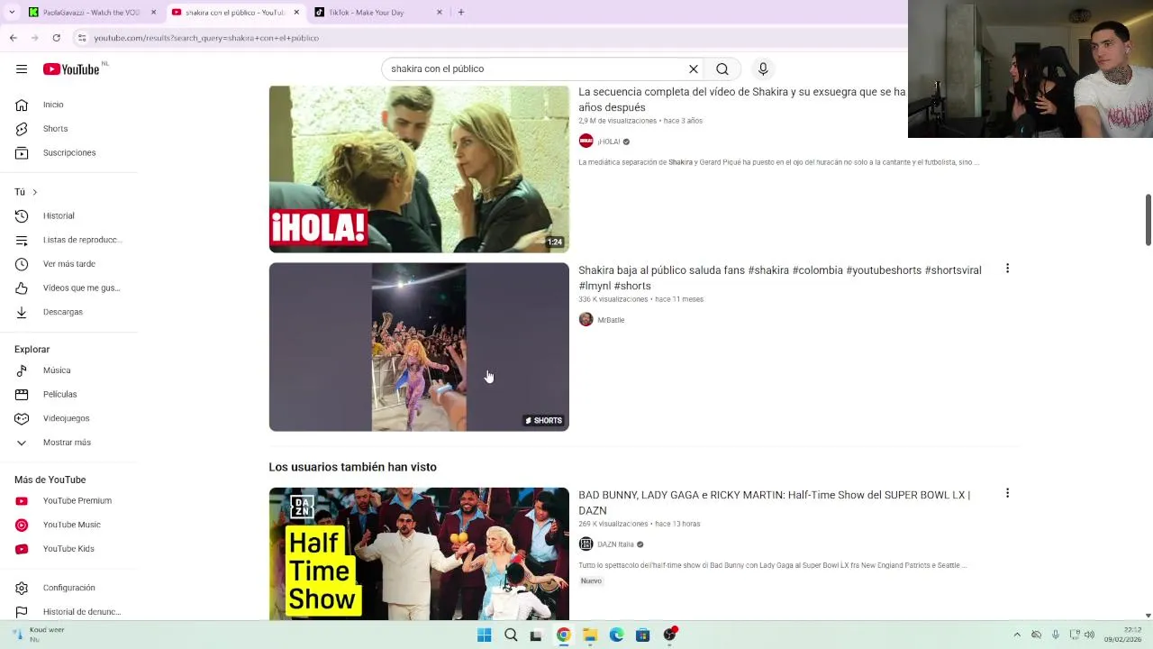Image resolution: width=1153 pixels, height=649 pixels.
Task: Open options menu for the Shakira shorts video
Action: point(1007,269)
